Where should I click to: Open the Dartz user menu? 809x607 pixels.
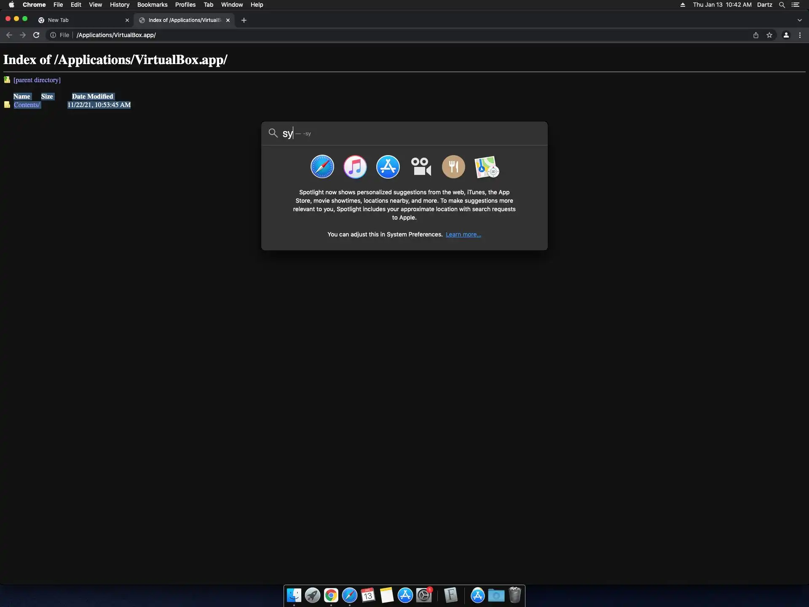764,5
